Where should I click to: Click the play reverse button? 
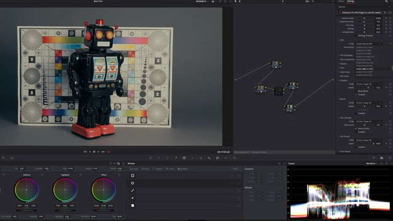click(x=90, y=152)
